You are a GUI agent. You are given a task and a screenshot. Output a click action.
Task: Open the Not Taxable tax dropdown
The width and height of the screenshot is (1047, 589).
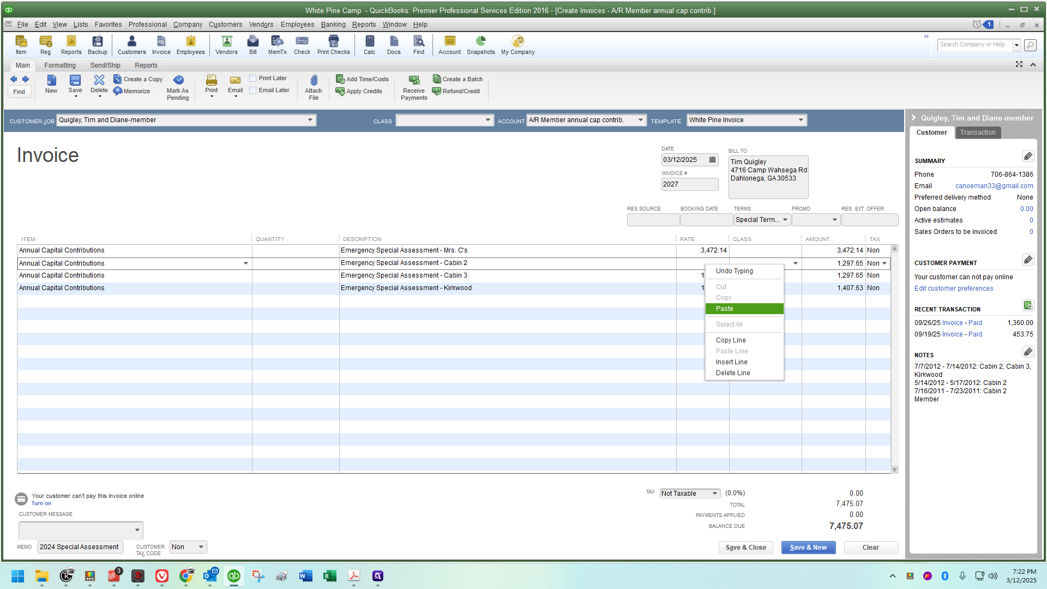click(x=714, y=494)
